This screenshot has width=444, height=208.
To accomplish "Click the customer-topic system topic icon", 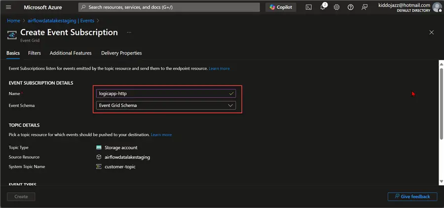I will point(99,167).
